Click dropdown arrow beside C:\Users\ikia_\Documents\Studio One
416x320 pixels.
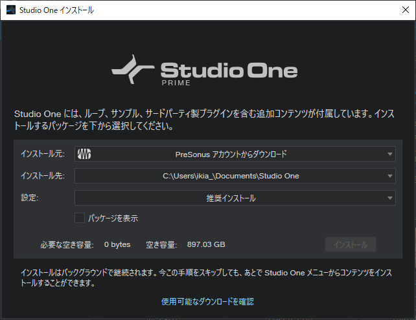click(389, 176)
